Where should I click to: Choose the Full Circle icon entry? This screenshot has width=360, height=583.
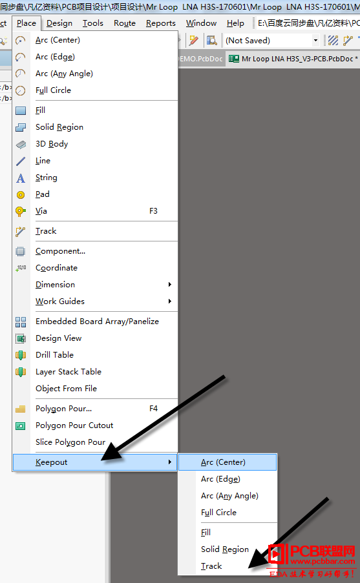21,90
